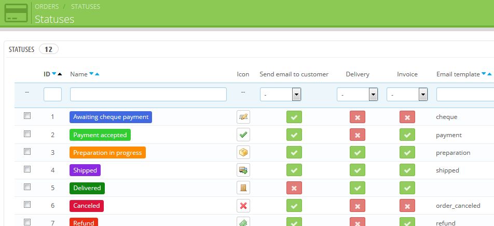The image size is (494, 226).
Task: Toggle delivery for Delivered status
Action: [357, 188]
